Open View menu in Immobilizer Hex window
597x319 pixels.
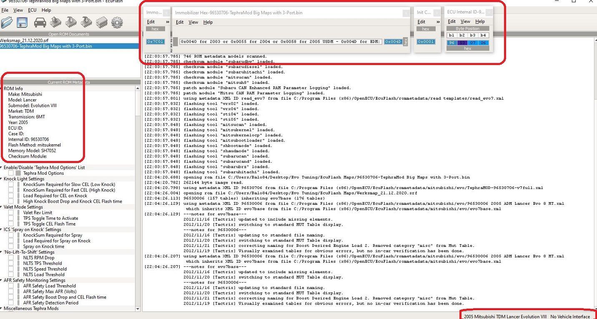(x=193, y=22)
